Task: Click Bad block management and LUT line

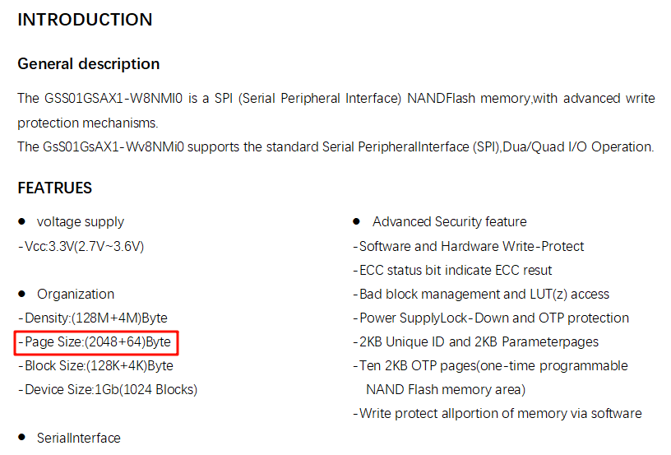Action: point(481,294)
